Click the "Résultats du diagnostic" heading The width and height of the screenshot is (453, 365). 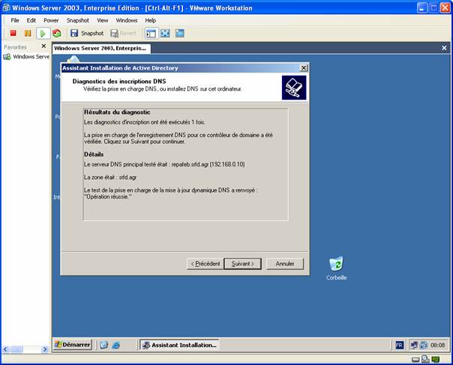tap(117, 112)
